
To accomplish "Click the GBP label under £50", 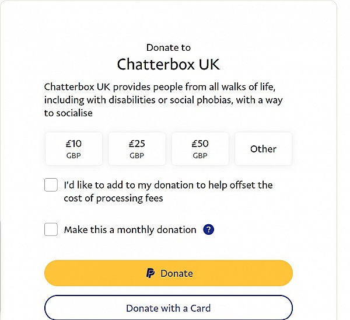I will point(200,155).
